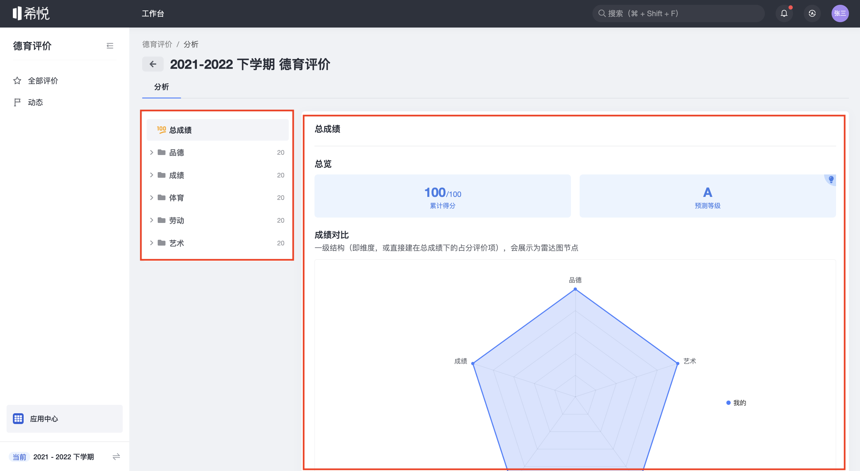Image resolution: width=860 pixels, height=471 pixels.
Task: Click the circular A icon in the header
Action: click(x=812, y=13)
